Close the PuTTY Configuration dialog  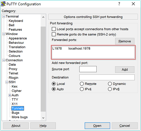coord(133,4)
